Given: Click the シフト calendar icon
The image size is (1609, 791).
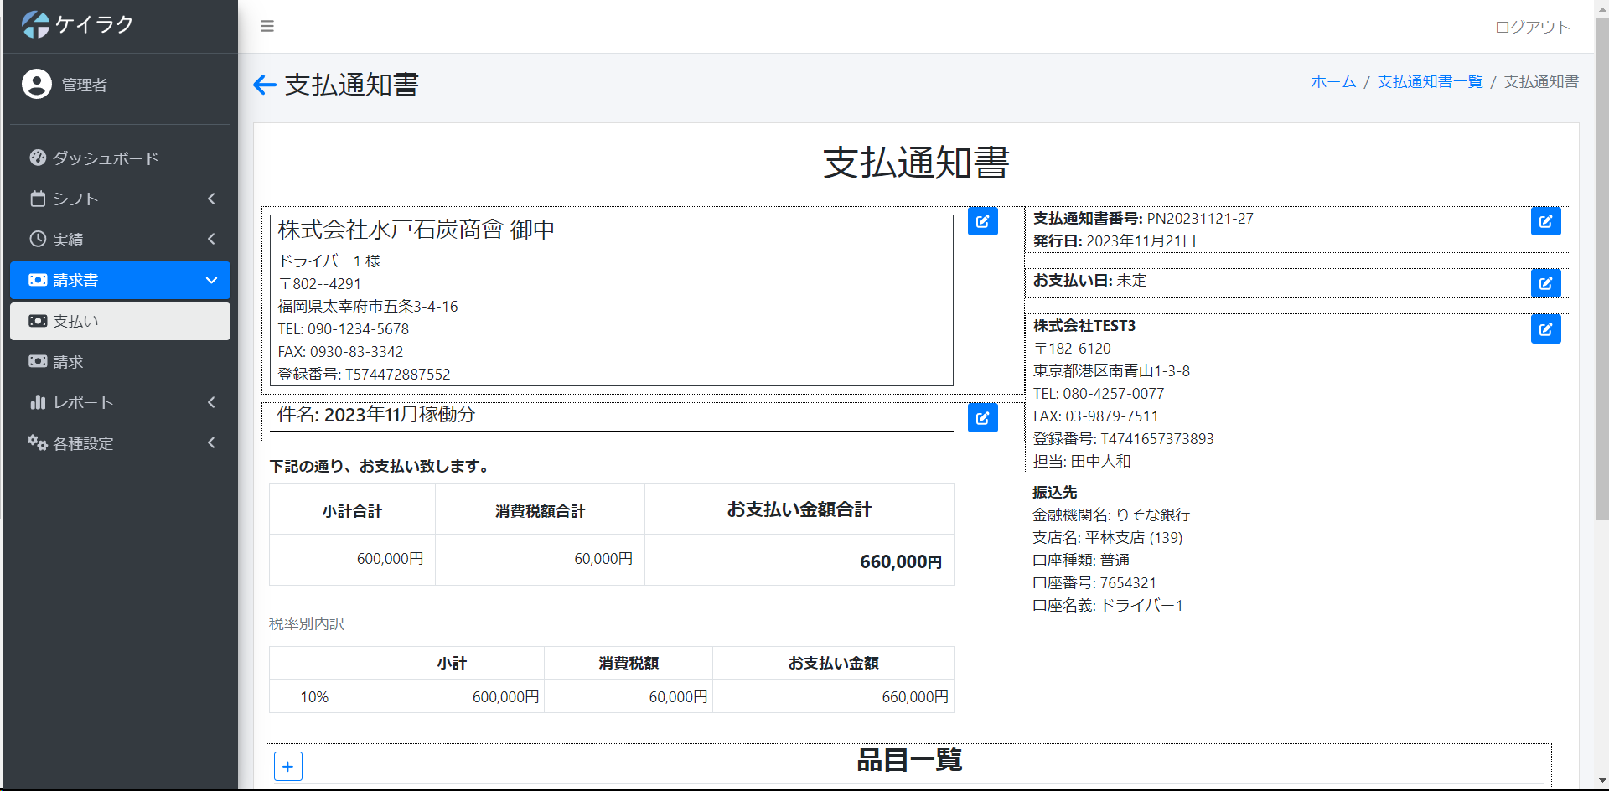Looking at the screenshot, I should click(x=38, y=199).
